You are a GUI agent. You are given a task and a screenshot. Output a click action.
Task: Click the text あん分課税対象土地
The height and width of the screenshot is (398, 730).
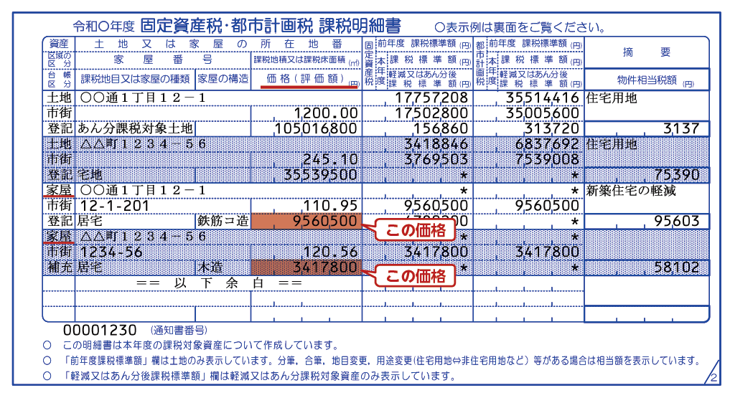click(x=135, y=128)
